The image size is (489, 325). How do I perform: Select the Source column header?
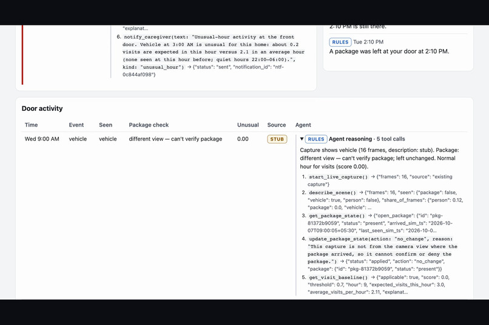[276, 125]
